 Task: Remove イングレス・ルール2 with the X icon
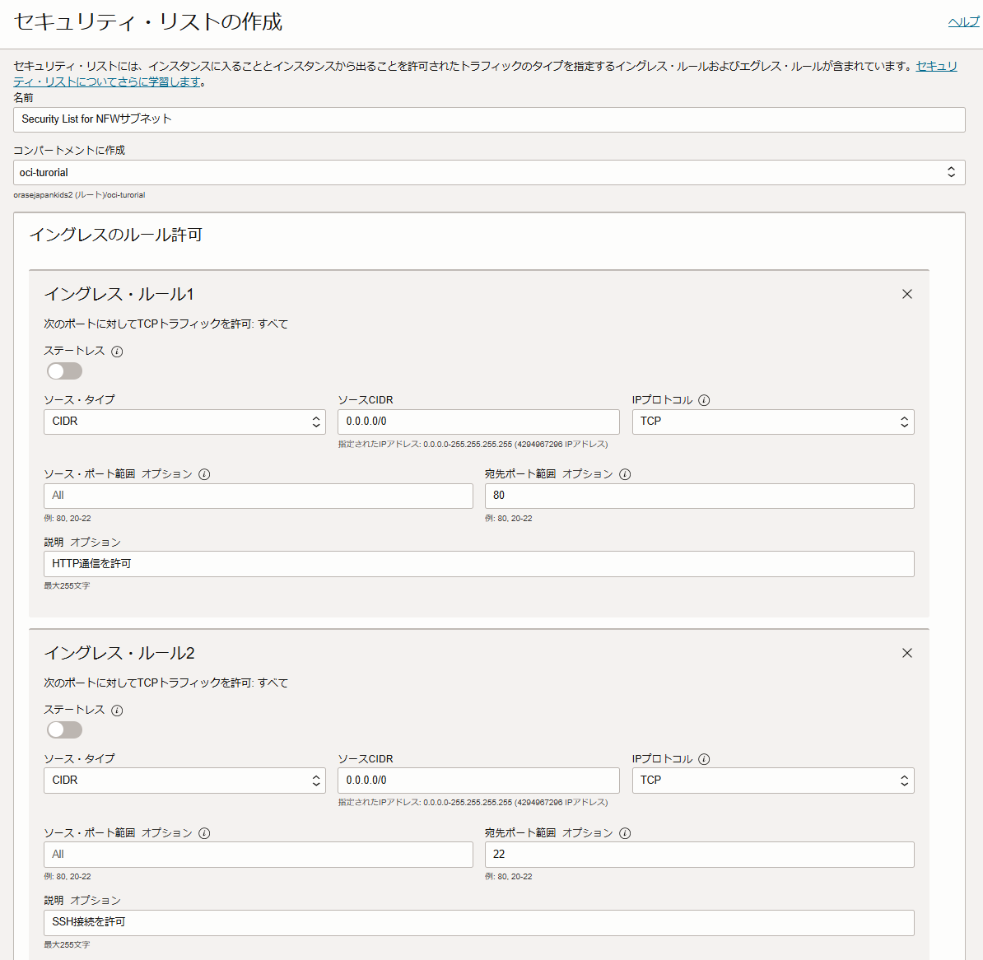(x=906, y=653)
